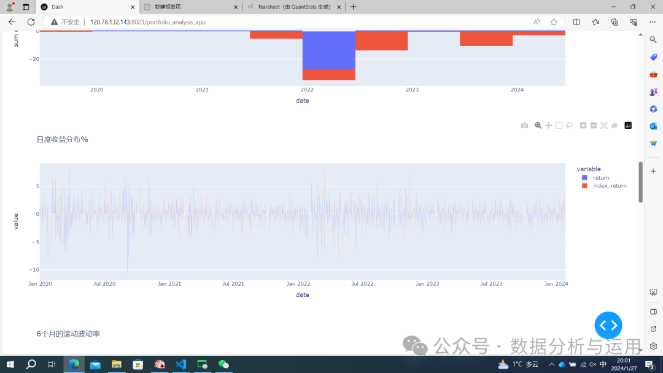The width and height of the screenshot is (663, 373).
Task: Close the Dash tab
Action: click(x=133, y=7)
